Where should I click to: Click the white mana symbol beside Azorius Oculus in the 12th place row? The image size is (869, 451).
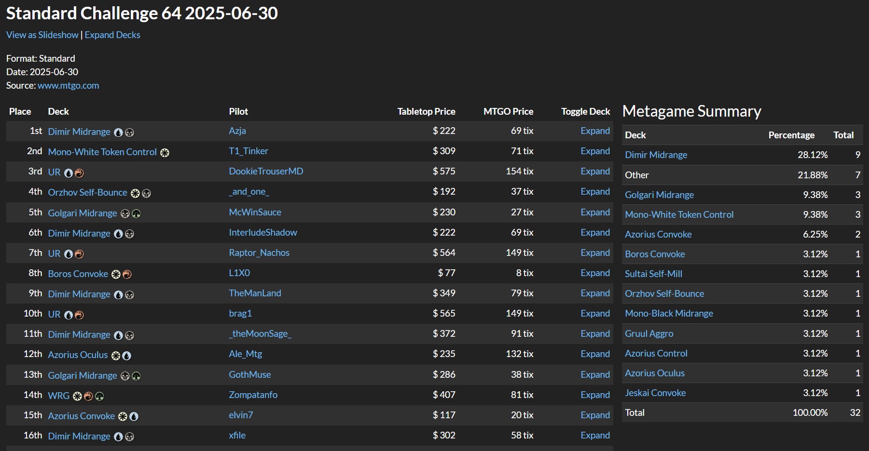point(115,356)
